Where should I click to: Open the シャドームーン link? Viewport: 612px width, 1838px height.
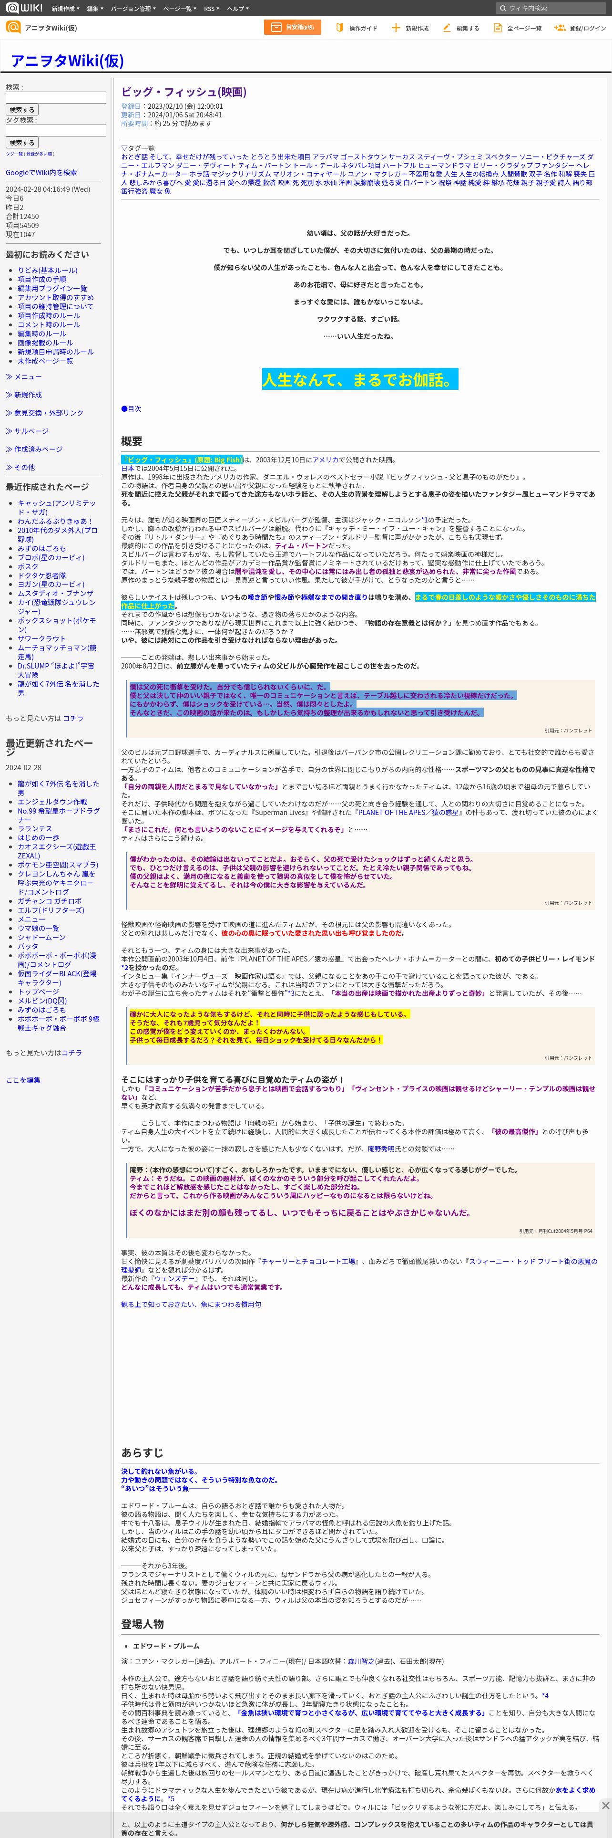coord(42,938)
